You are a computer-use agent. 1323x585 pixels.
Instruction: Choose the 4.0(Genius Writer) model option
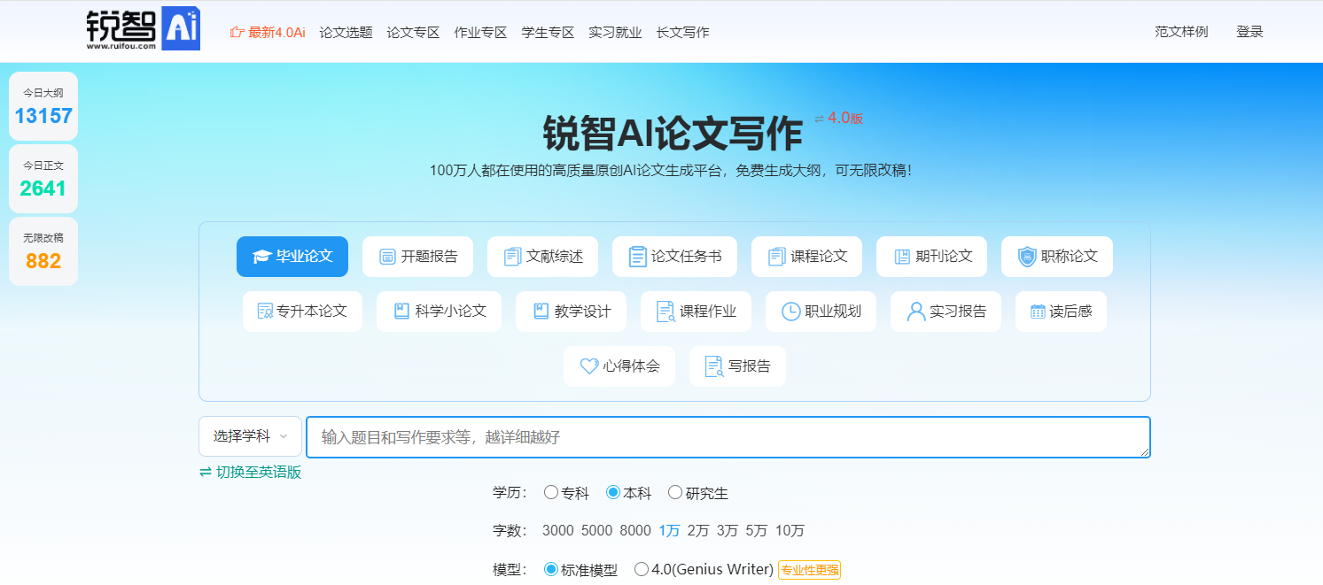point(641,569)
